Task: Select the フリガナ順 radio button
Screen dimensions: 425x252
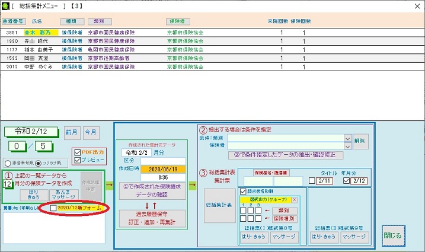Action: coord(38,163)
